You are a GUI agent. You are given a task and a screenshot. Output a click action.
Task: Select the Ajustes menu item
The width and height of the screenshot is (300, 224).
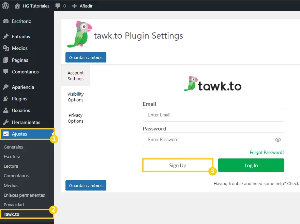27,134
